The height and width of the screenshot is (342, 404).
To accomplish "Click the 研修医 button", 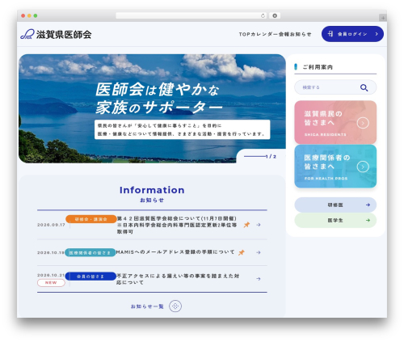I will tap(335, 205).
